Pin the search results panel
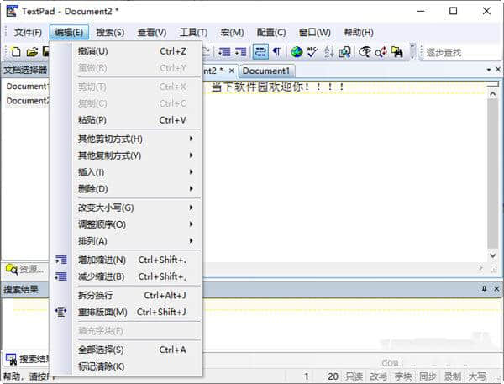 (x=484, y=288)
